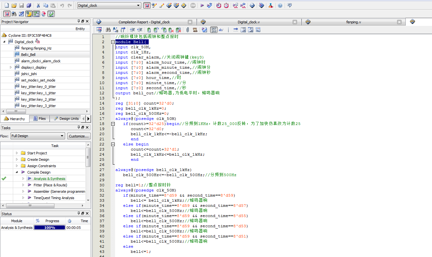Image resolution: width=432 pixels, height=257 pixels.
Task: Click the paperclip icon in editor toolbar
Action: point(187,30)
